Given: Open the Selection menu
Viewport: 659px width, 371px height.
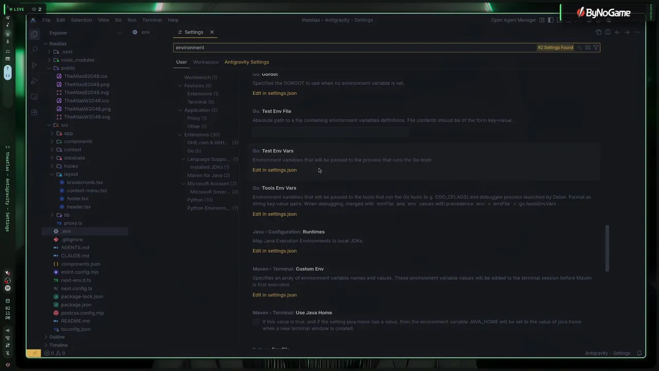Looking at the screenshot, I should tap(81, 20).
